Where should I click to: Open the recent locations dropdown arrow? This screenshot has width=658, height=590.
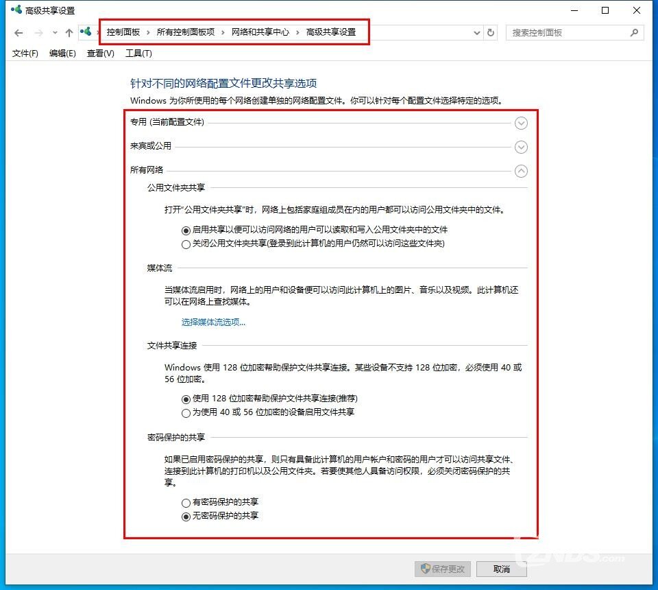pos(55,33)
